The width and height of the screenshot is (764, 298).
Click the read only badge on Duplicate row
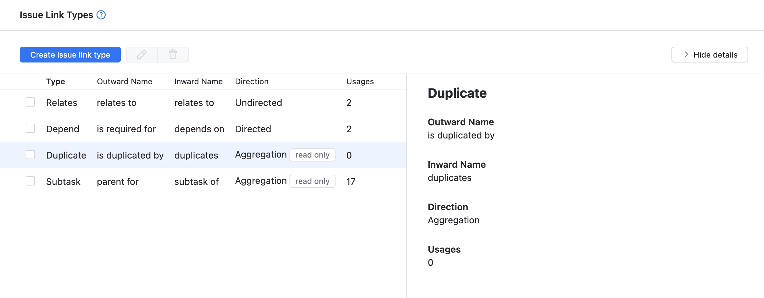pyautogui.click(x=312, y=155)
